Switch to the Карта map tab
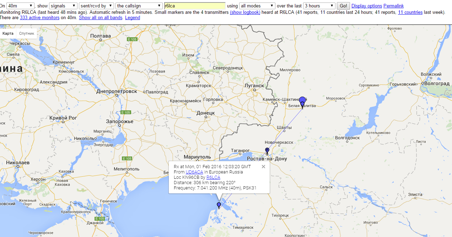This screenshot has width=452, height=237. [x=8, y=33]
